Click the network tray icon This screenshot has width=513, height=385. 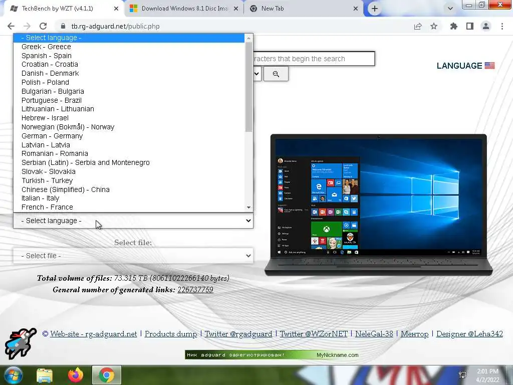click(x=462, y=375)
